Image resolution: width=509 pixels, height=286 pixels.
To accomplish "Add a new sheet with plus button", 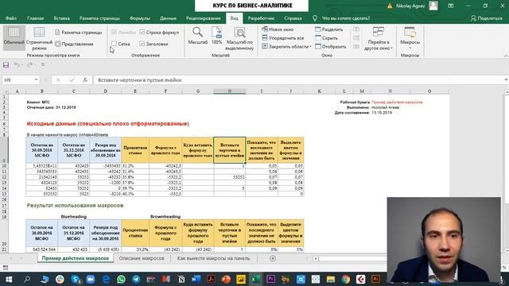I will pos(273,258).
